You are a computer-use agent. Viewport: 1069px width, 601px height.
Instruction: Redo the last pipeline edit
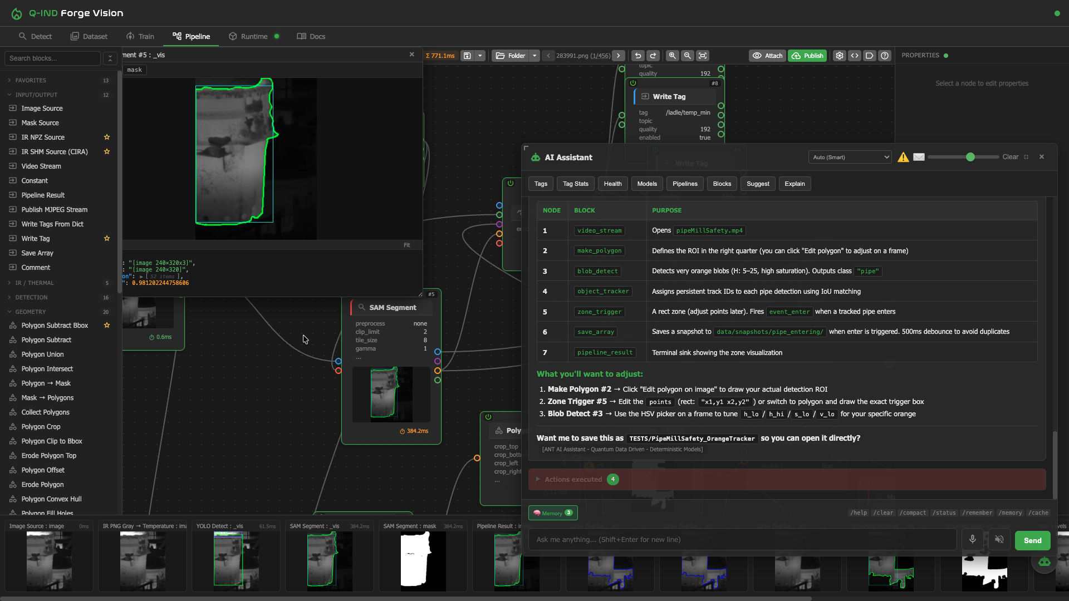653,56
